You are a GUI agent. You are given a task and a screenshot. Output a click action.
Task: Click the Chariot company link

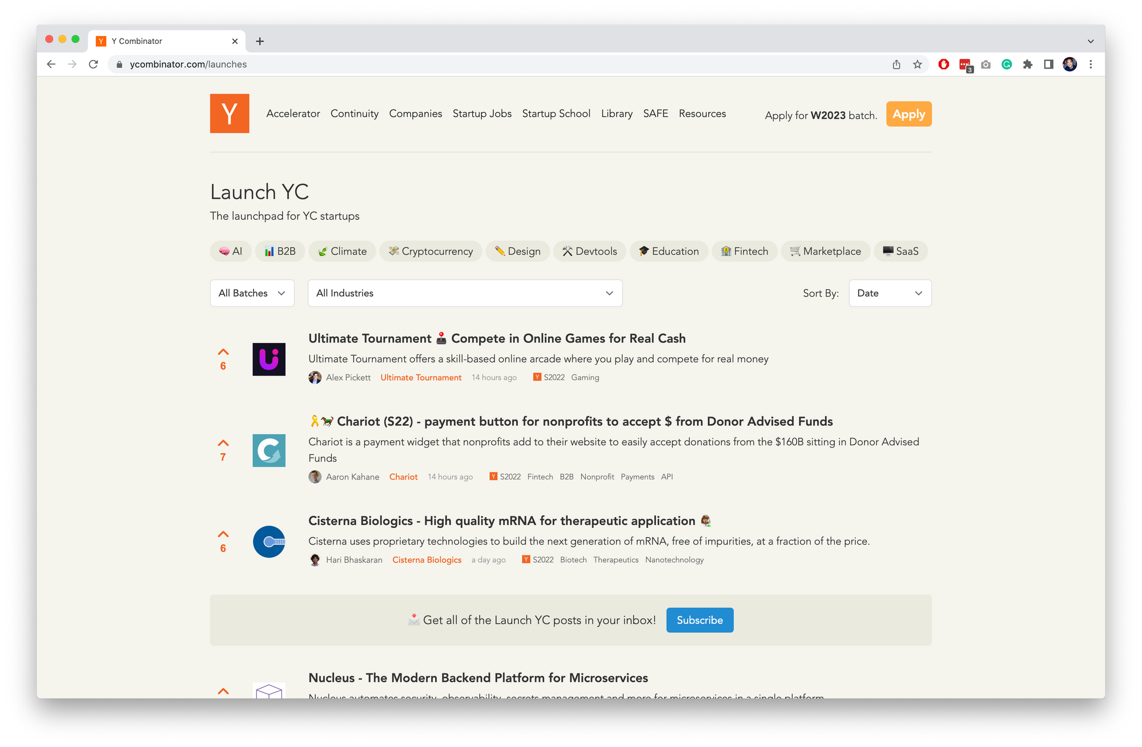click(x=404, y=477)
